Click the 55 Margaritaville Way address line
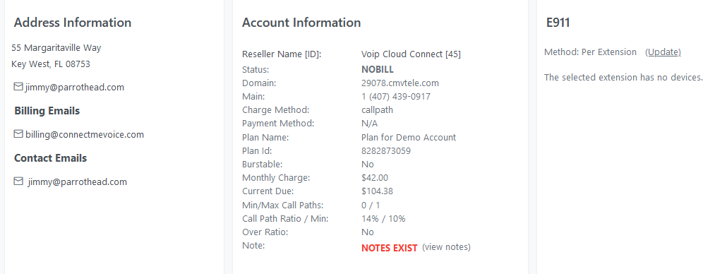 [56, 48]
